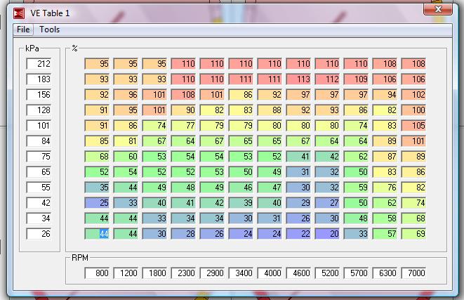
Task: Select the 65 kPa bin field
Action: (39, 171)
